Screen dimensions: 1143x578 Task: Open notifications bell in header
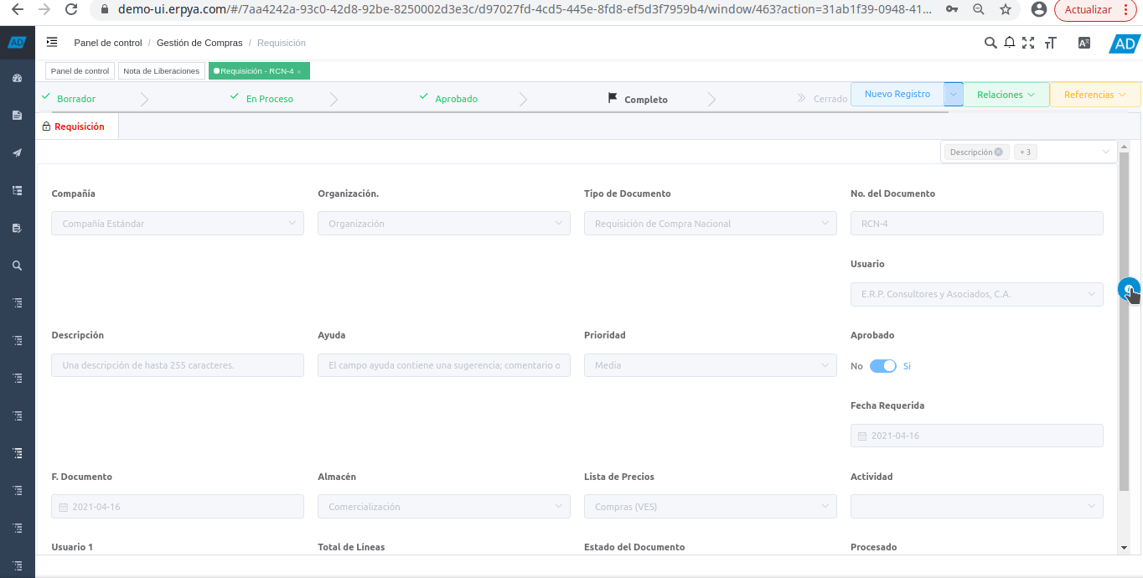tap(1010, 43)
